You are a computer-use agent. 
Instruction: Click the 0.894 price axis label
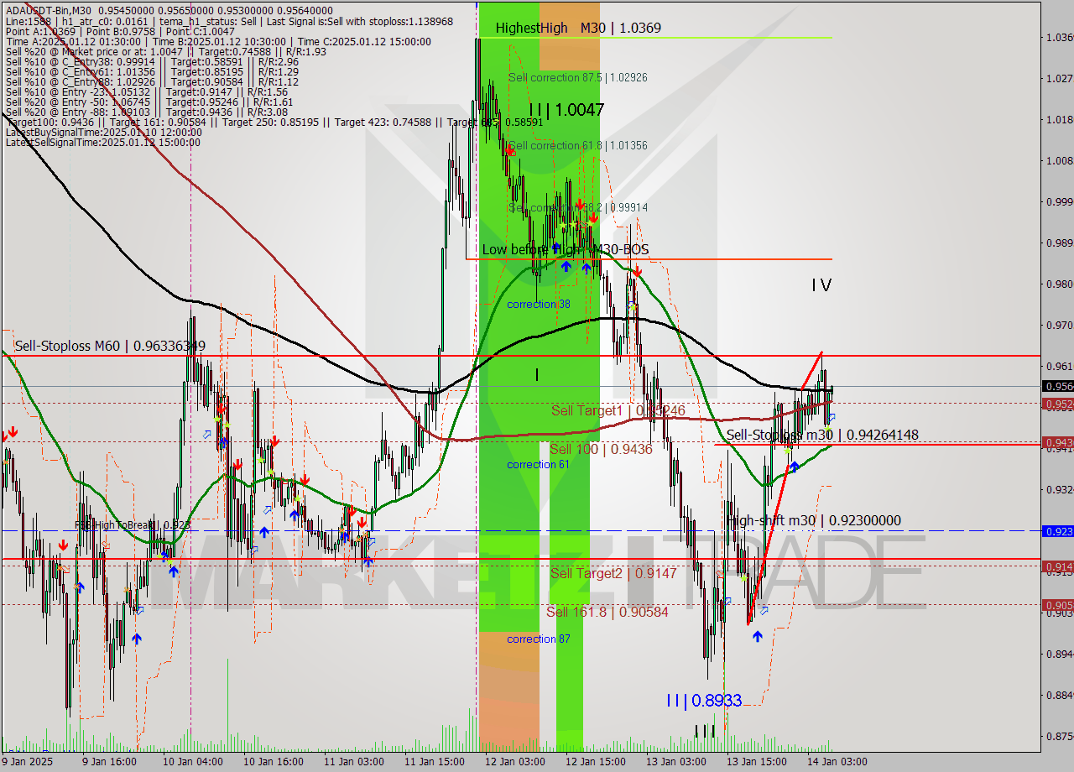pyautogui.click(x=1059, y=654)
